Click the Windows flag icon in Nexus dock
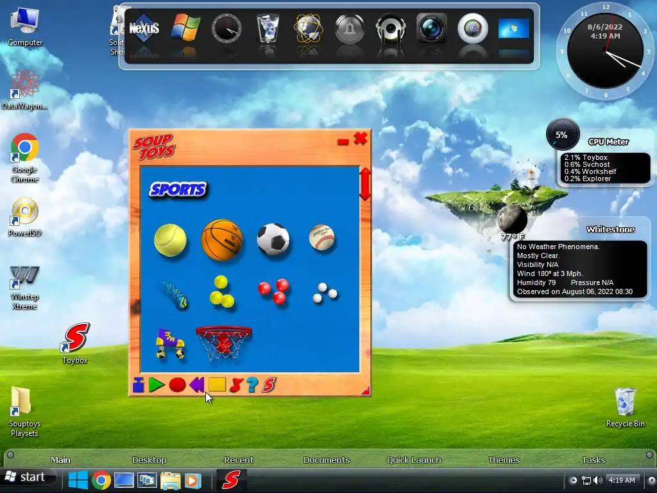 (185, 28)
